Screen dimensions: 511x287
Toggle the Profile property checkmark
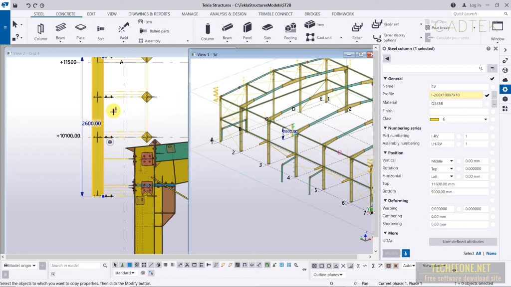pyautogui.click(x=487, y=95)
